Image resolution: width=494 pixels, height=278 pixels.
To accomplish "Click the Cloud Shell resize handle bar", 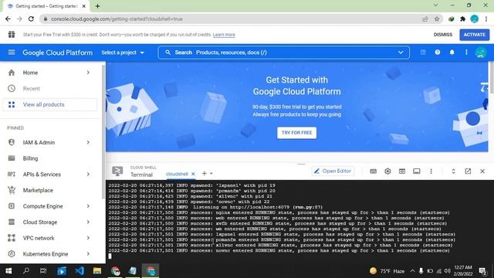I will pyautogui.click(x=301, y=164).
